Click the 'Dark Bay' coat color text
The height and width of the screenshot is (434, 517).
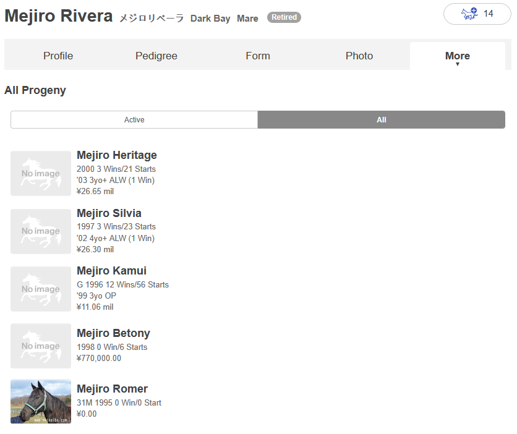(210, 19)
